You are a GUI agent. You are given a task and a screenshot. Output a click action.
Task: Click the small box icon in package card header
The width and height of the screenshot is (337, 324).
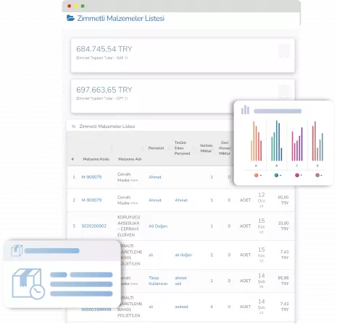pos(17,250)
